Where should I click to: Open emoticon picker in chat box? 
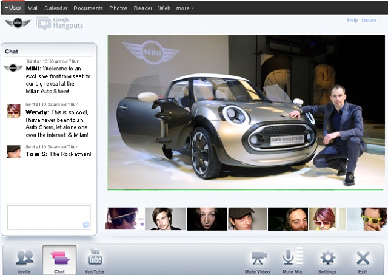click(86, 225)
